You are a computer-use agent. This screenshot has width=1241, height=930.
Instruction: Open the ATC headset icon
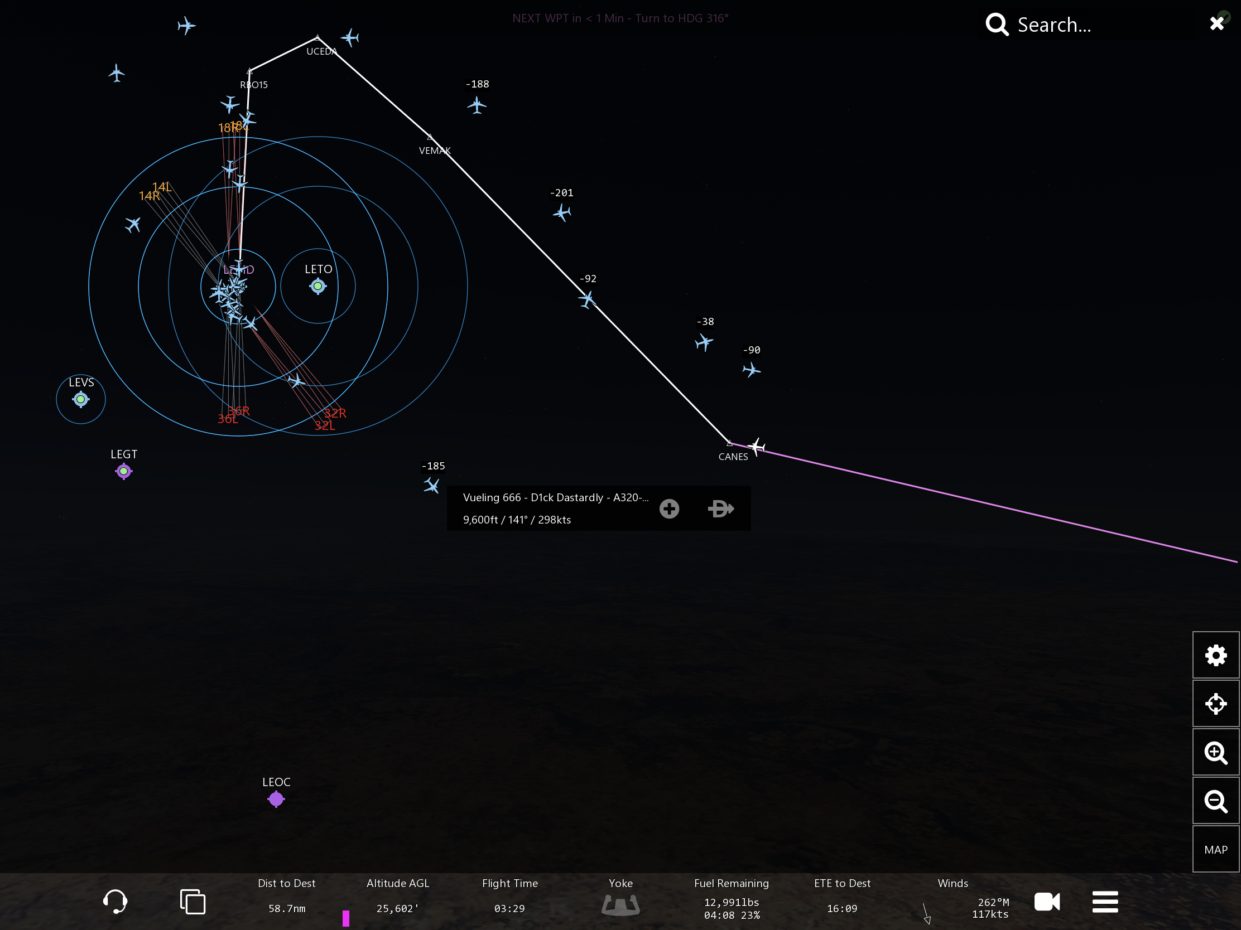(x=115, y=902)
